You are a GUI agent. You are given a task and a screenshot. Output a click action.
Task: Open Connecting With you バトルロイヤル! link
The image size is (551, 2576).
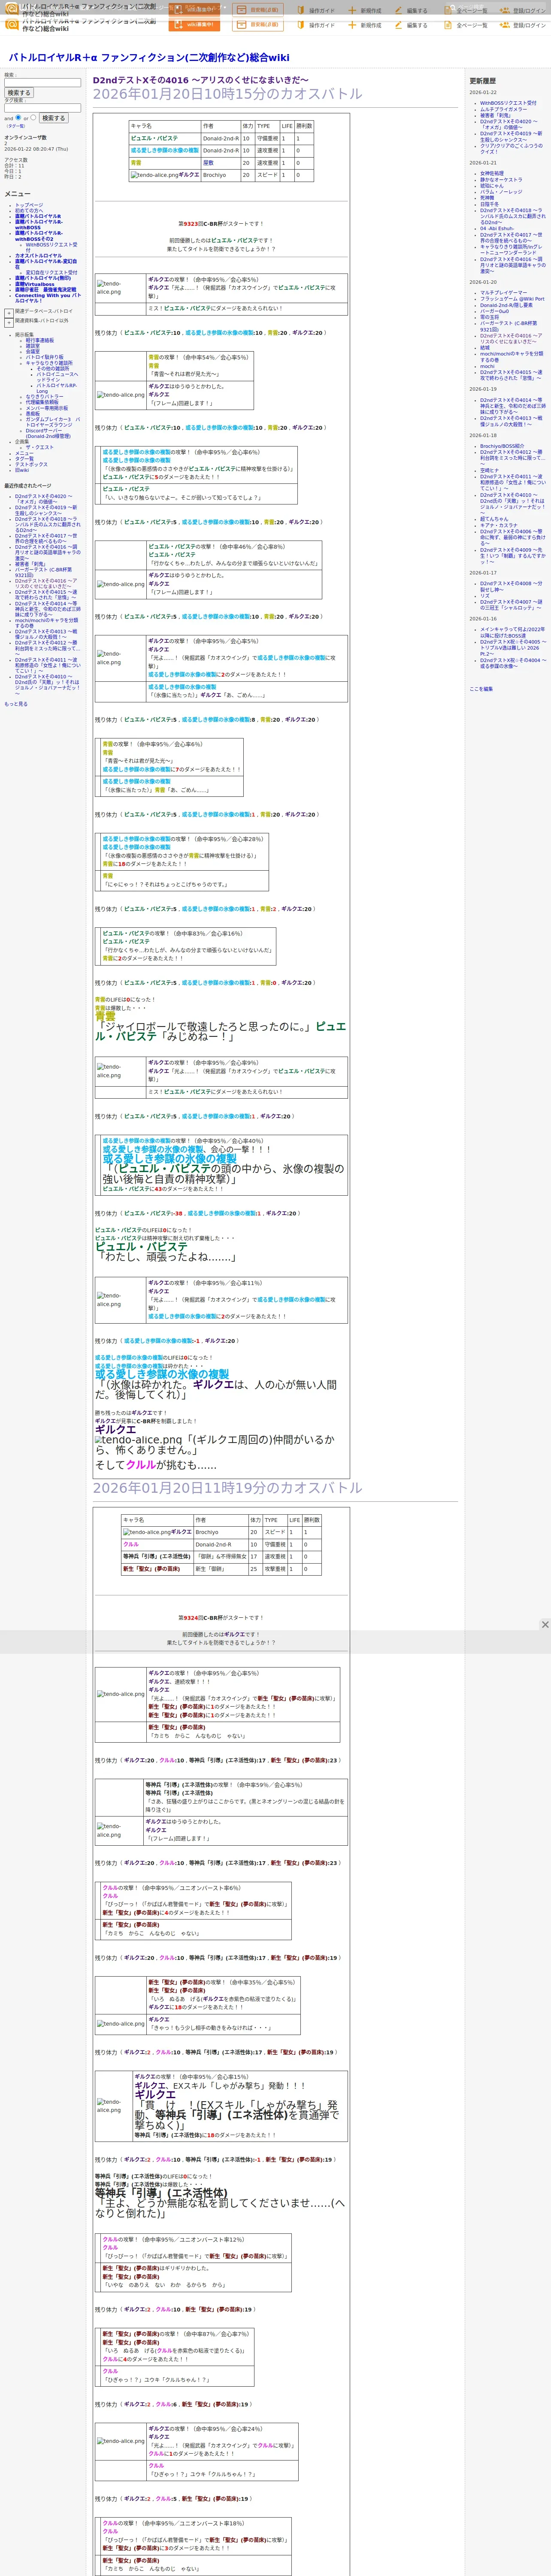click(48, 298)
